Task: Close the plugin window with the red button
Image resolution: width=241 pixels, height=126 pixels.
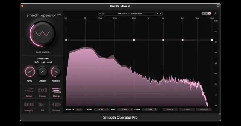Action: 22,6
